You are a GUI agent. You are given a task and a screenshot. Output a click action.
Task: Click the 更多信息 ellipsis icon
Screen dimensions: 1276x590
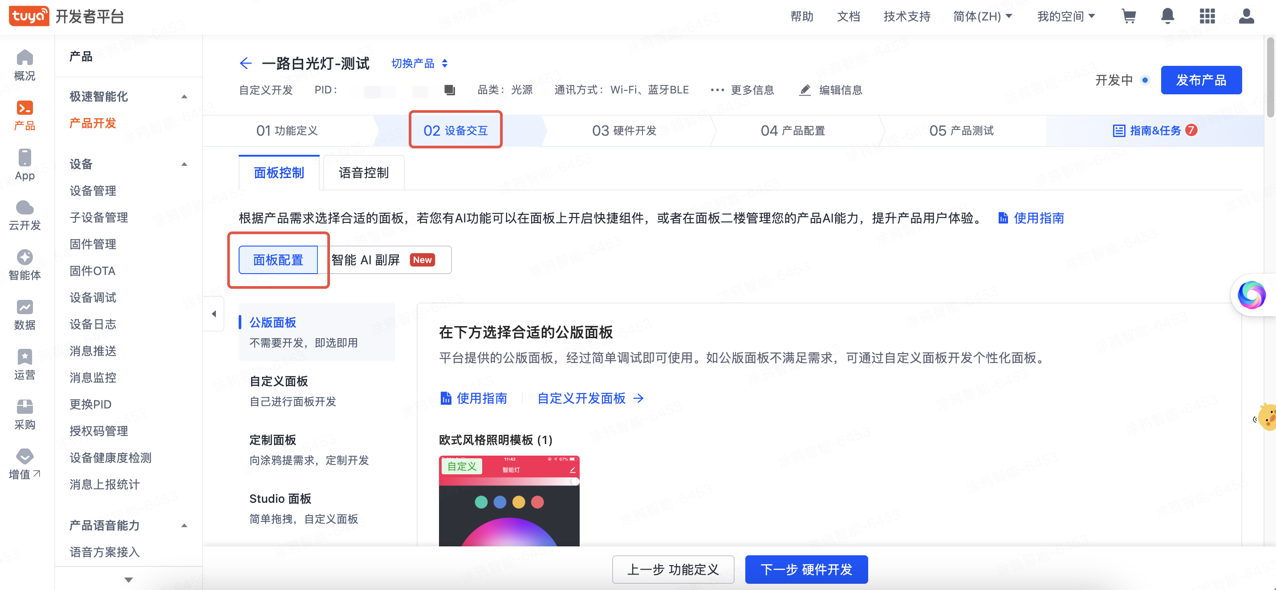coord(717,90)
